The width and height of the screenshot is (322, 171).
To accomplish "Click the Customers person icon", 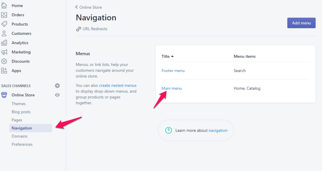I will [4, 33].
